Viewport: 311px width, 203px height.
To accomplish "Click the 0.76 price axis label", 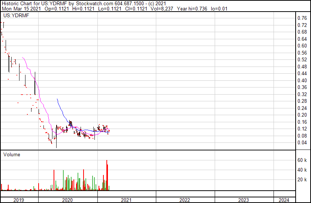I will 302,18.
